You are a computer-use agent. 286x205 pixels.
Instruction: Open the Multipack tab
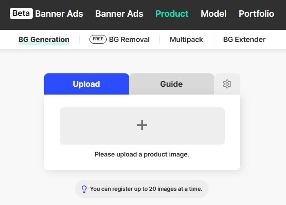click(x=186, y=40)
